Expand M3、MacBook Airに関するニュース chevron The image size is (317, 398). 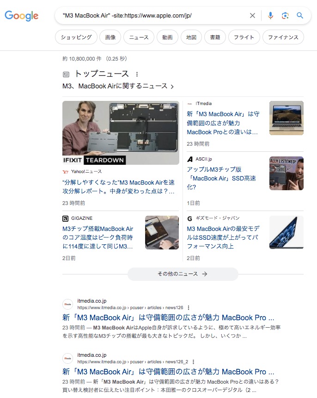point(172,87)
